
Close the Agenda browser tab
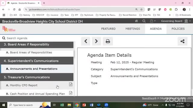39,3
